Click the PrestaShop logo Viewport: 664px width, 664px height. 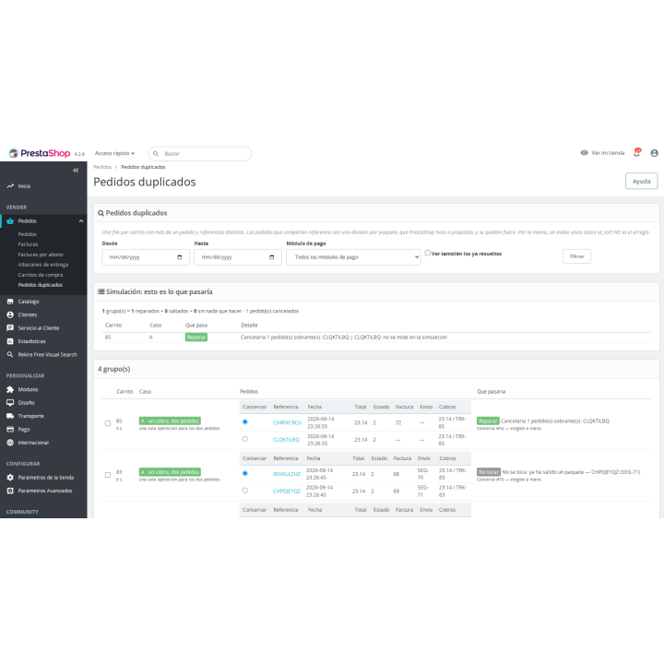click(40, 153)
